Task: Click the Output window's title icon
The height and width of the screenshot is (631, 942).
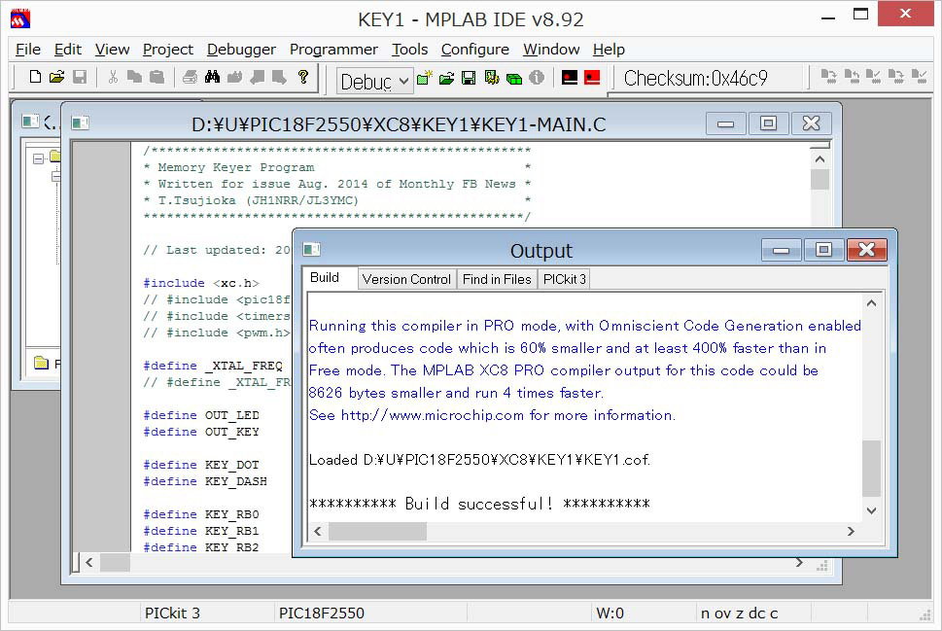Action: pyautogui.click(x=311, y=250)
